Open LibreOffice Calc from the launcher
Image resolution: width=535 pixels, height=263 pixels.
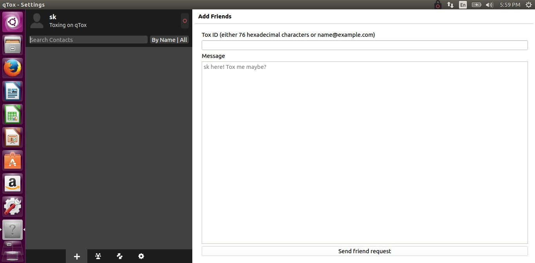pos(13,114)
